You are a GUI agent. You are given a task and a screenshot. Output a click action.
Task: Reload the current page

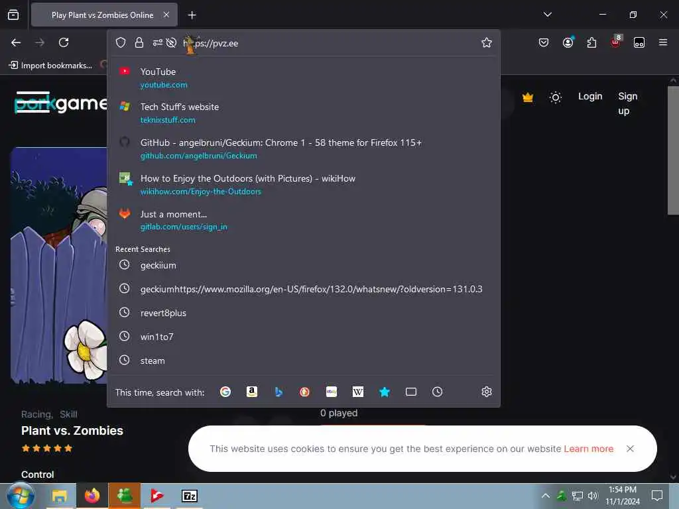[64, 42]
